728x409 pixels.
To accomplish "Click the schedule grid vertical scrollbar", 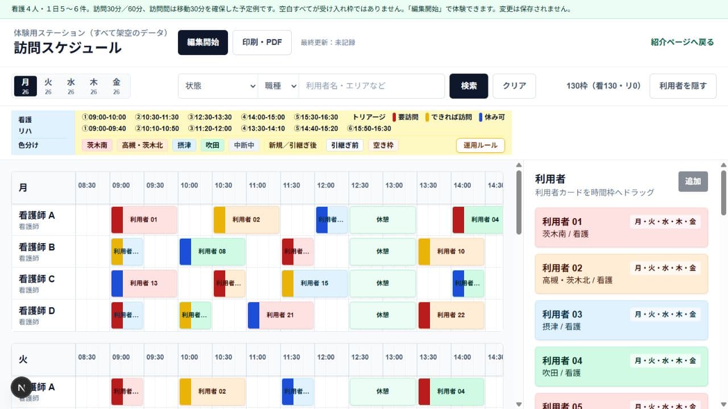I will pyautogui.click(x=518, y=202).
